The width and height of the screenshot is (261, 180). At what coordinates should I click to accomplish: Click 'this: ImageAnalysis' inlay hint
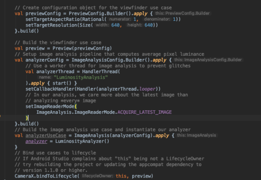[x=197, y=135]
